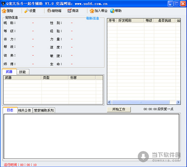Viewport: 187px width, 167px height.
Task: Click the 登陆 login icon
Action: (x=4, y=11)
